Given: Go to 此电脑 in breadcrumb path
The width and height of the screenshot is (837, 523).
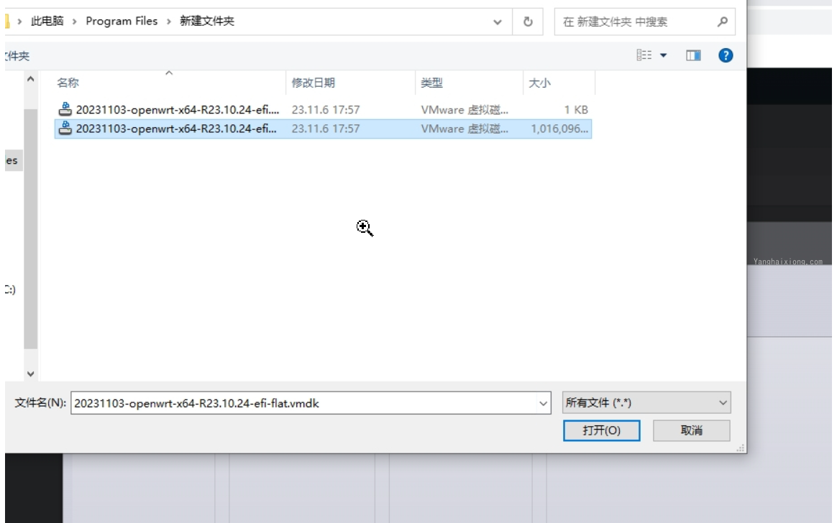Looking at the screenshot, I should click(47, 22).
